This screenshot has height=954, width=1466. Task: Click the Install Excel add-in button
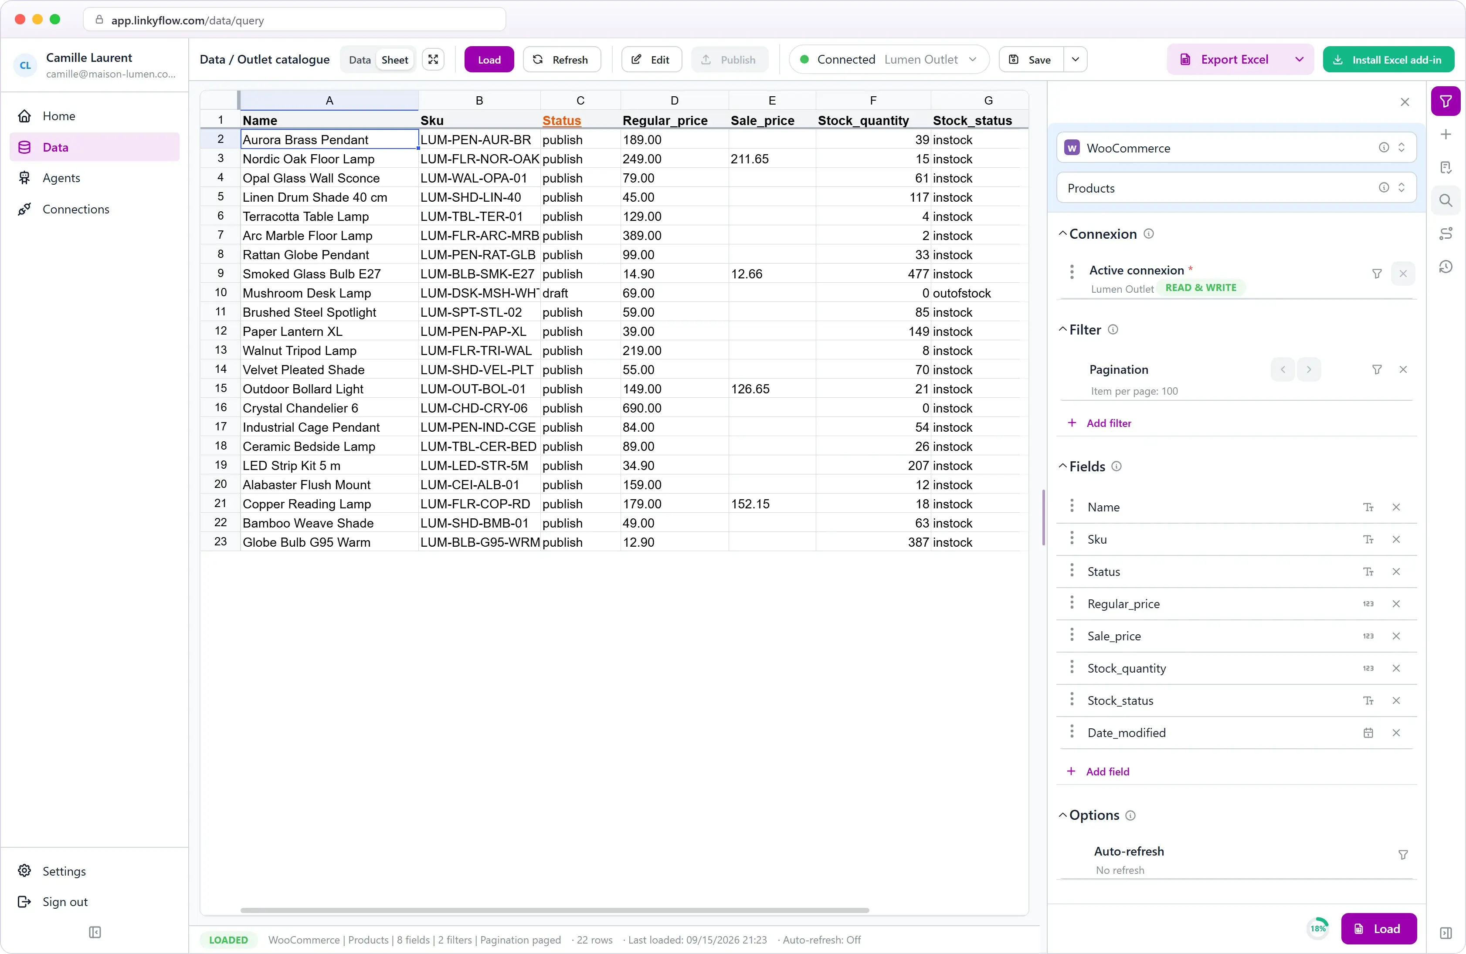[1388, 59]
